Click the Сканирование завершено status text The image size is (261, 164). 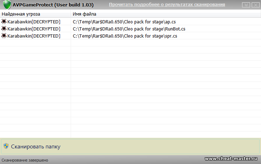(x=25, y=160)
